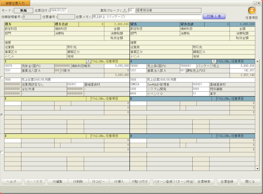Viewport: 263px width, 194px height.
Task: Click パッケージ売上 sub-account cell
Action: tap(213, 66)
